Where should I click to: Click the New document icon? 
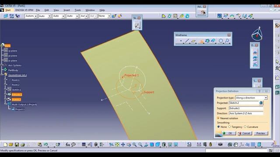click(x=5, y=144)
